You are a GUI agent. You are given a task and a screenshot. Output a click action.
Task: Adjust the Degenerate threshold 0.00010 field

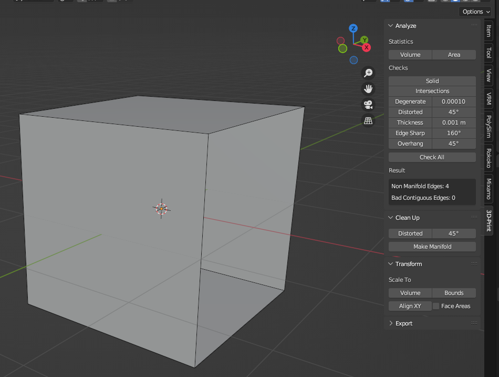(454, 101)
